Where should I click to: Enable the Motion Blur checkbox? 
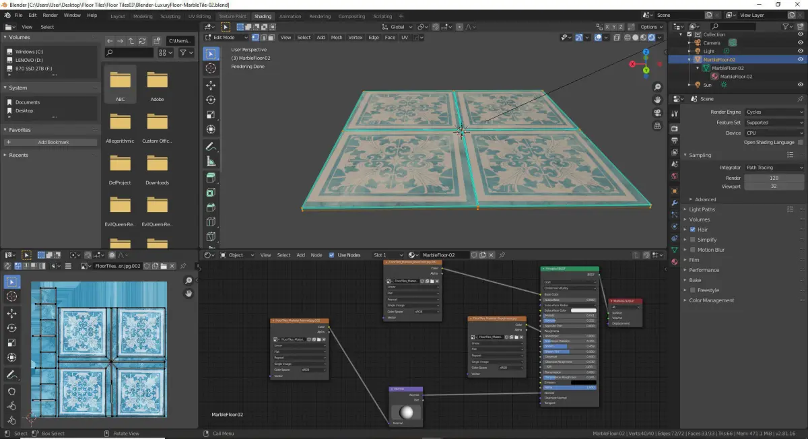click(693, 250)
